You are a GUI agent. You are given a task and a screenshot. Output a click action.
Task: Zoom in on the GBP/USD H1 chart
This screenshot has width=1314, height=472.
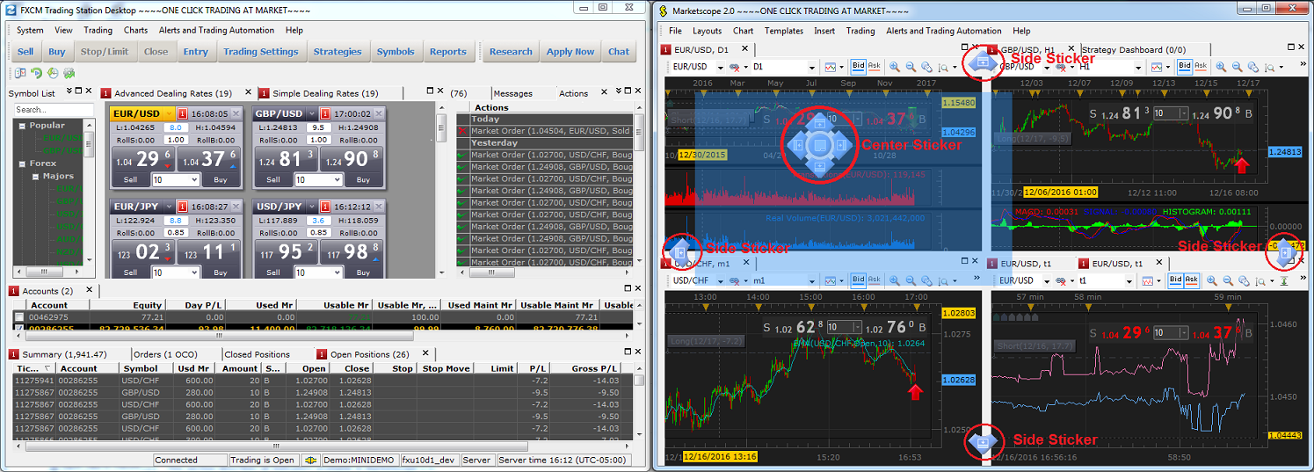coord(1221,67)
